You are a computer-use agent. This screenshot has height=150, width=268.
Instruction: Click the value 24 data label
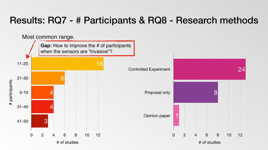tap(242, 69)
